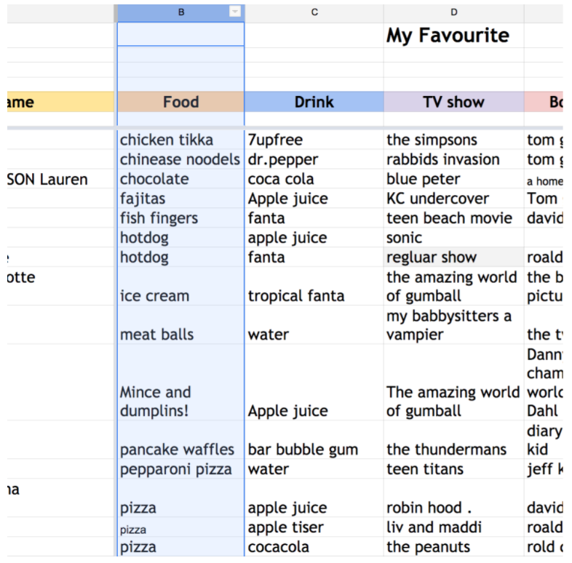Select the fish fingers cell

click(180, 218)
